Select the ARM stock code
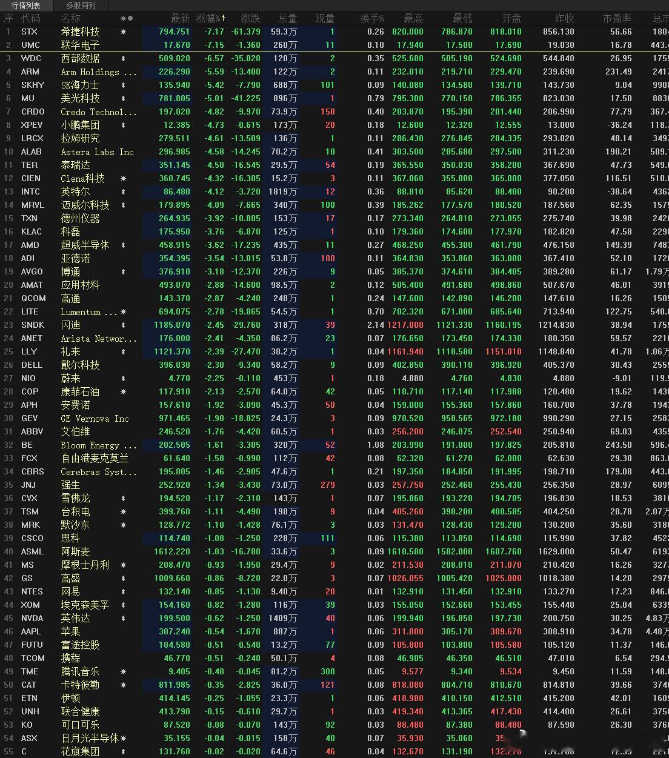The width and height of the screenshot is (669, 758). tap(30, 71)
